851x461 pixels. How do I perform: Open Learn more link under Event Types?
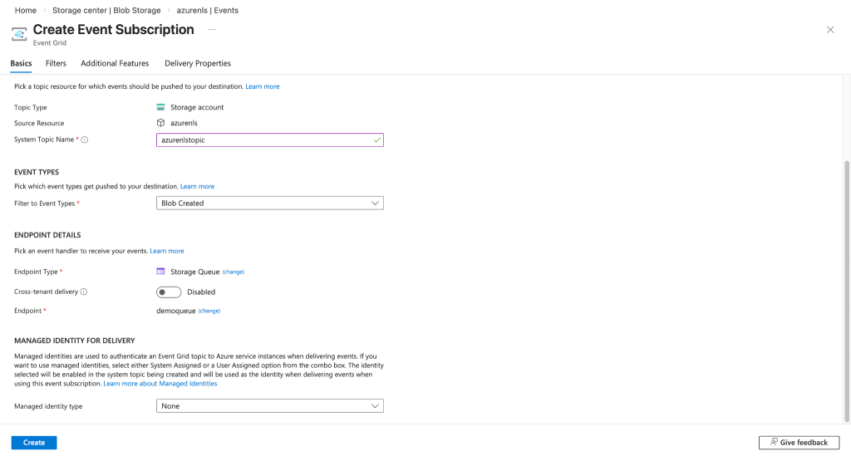click(198, 187)
